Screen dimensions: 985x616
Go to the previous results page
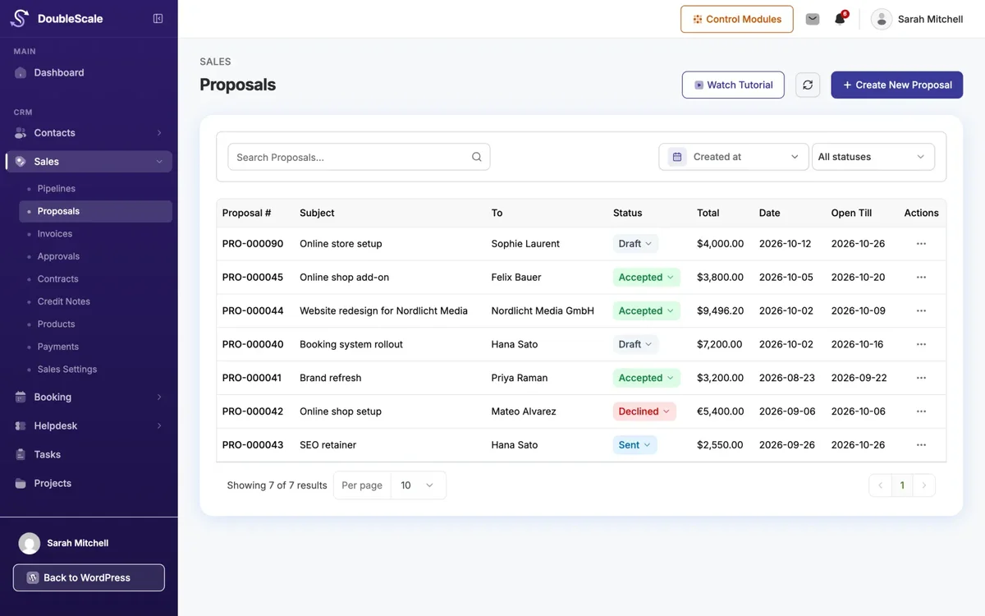point(881,485)
